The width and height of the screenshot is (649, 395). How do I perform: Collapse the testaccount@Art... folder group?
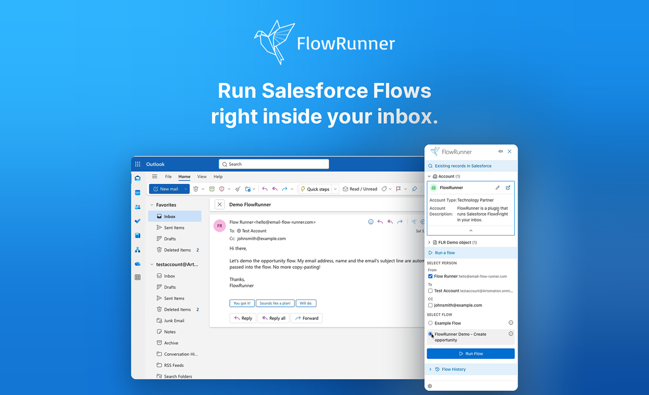click(152, 264)
